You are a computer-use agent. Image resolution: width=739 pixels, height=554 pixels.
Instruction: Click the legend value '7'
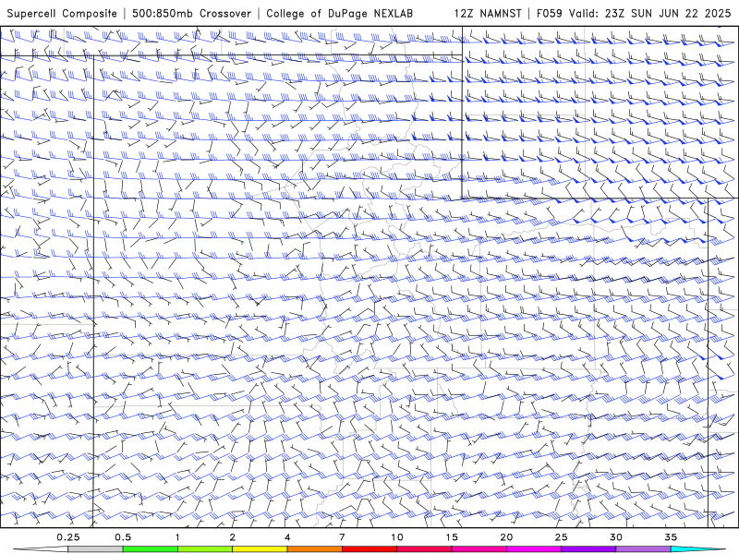(x=342, y=537)
